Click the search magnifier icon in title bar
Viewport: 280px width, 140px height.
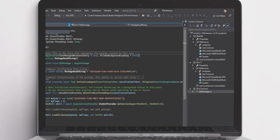click(155, 11)
